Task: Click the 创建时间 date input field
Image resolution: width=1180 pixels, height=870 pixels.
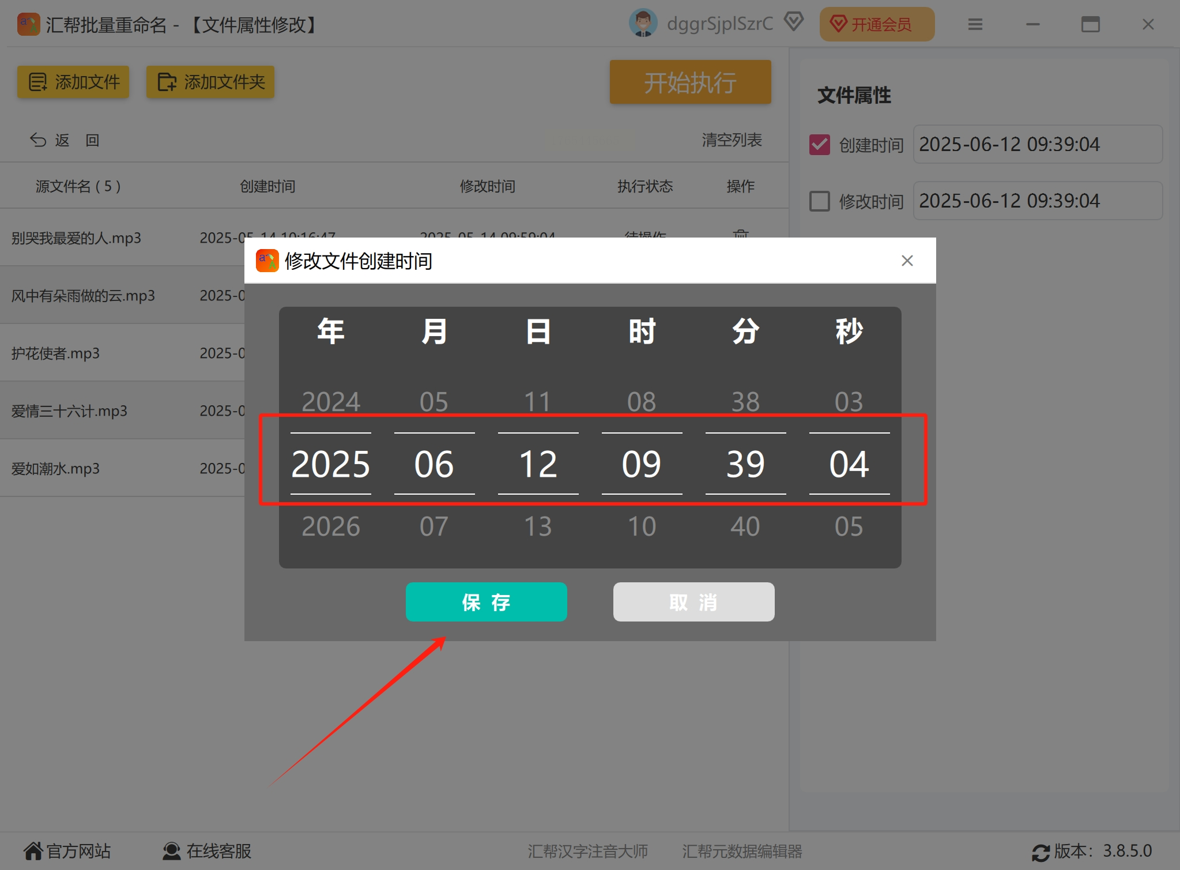Action: point(1037,144)
